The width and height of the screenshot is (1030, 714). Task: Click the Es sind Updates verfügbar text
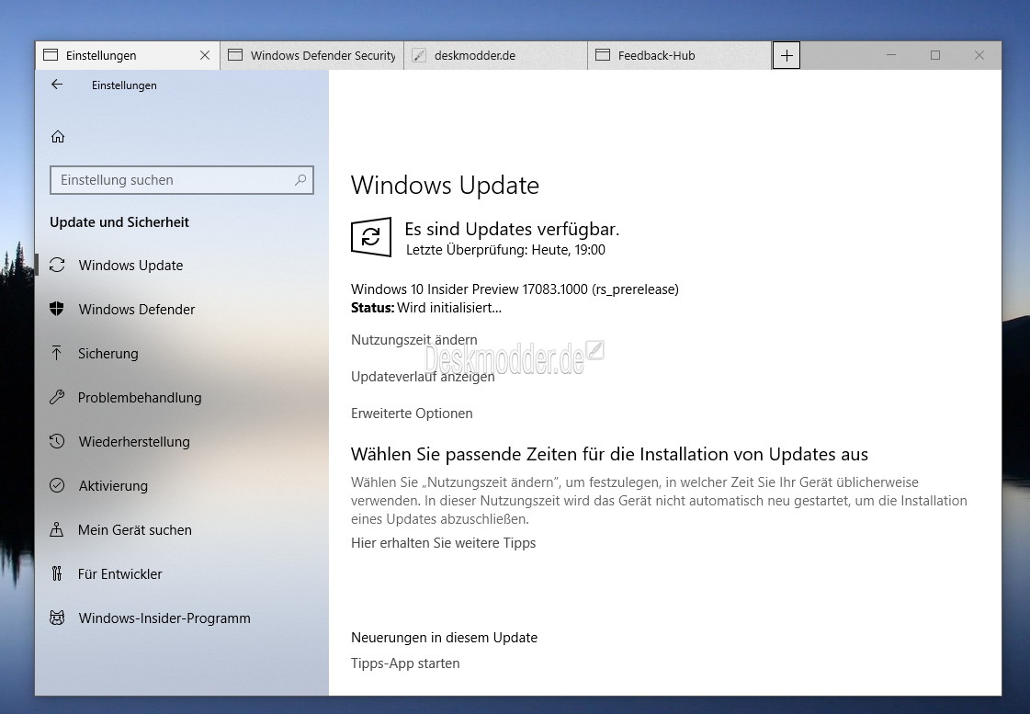click(512, 229)
